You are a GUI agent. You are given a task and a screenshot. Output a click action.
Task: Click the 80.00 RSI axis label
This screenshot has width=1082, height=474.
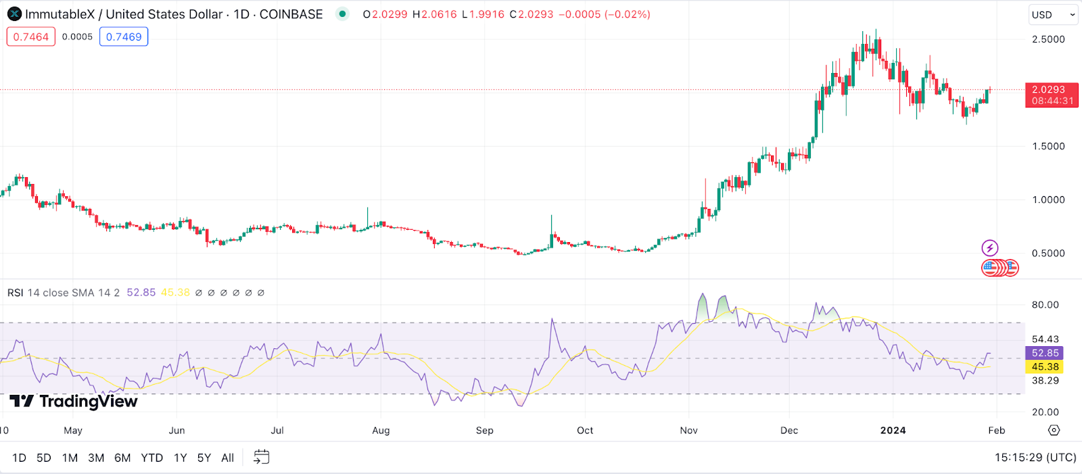(x=1045, y=305)
